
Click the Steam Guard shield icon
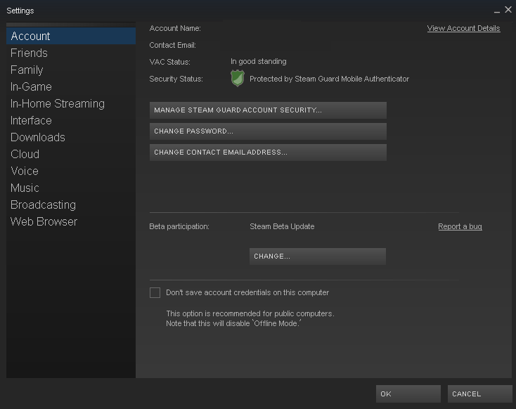(x=238, y=78)
